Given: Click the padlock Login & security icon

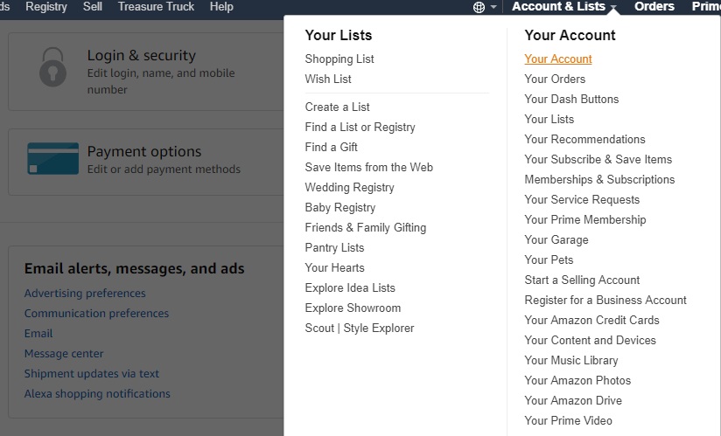Looking at the screenshot, I should (52, 70).
